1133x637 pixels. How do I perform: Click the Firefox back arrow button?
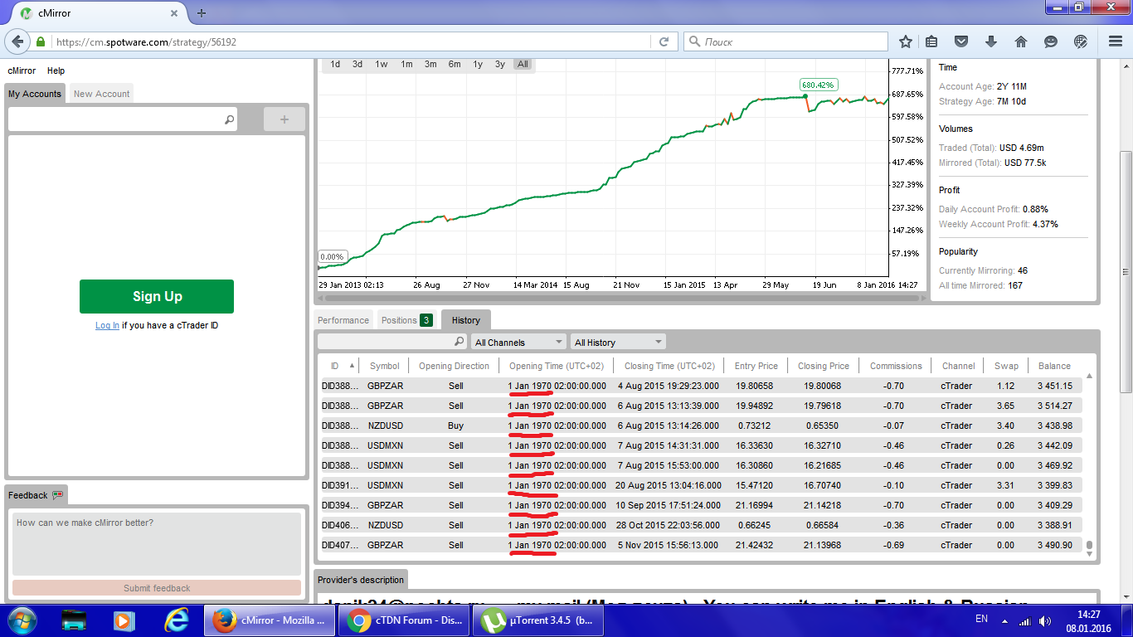pos(17,41)
